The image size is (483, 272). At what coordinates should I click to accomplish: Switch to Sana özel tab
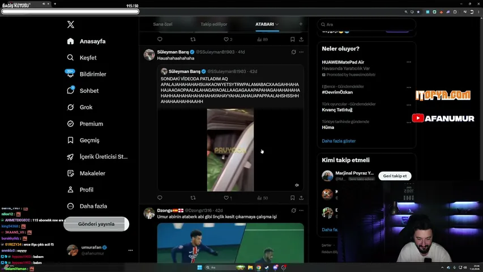[x=163, y=24]
